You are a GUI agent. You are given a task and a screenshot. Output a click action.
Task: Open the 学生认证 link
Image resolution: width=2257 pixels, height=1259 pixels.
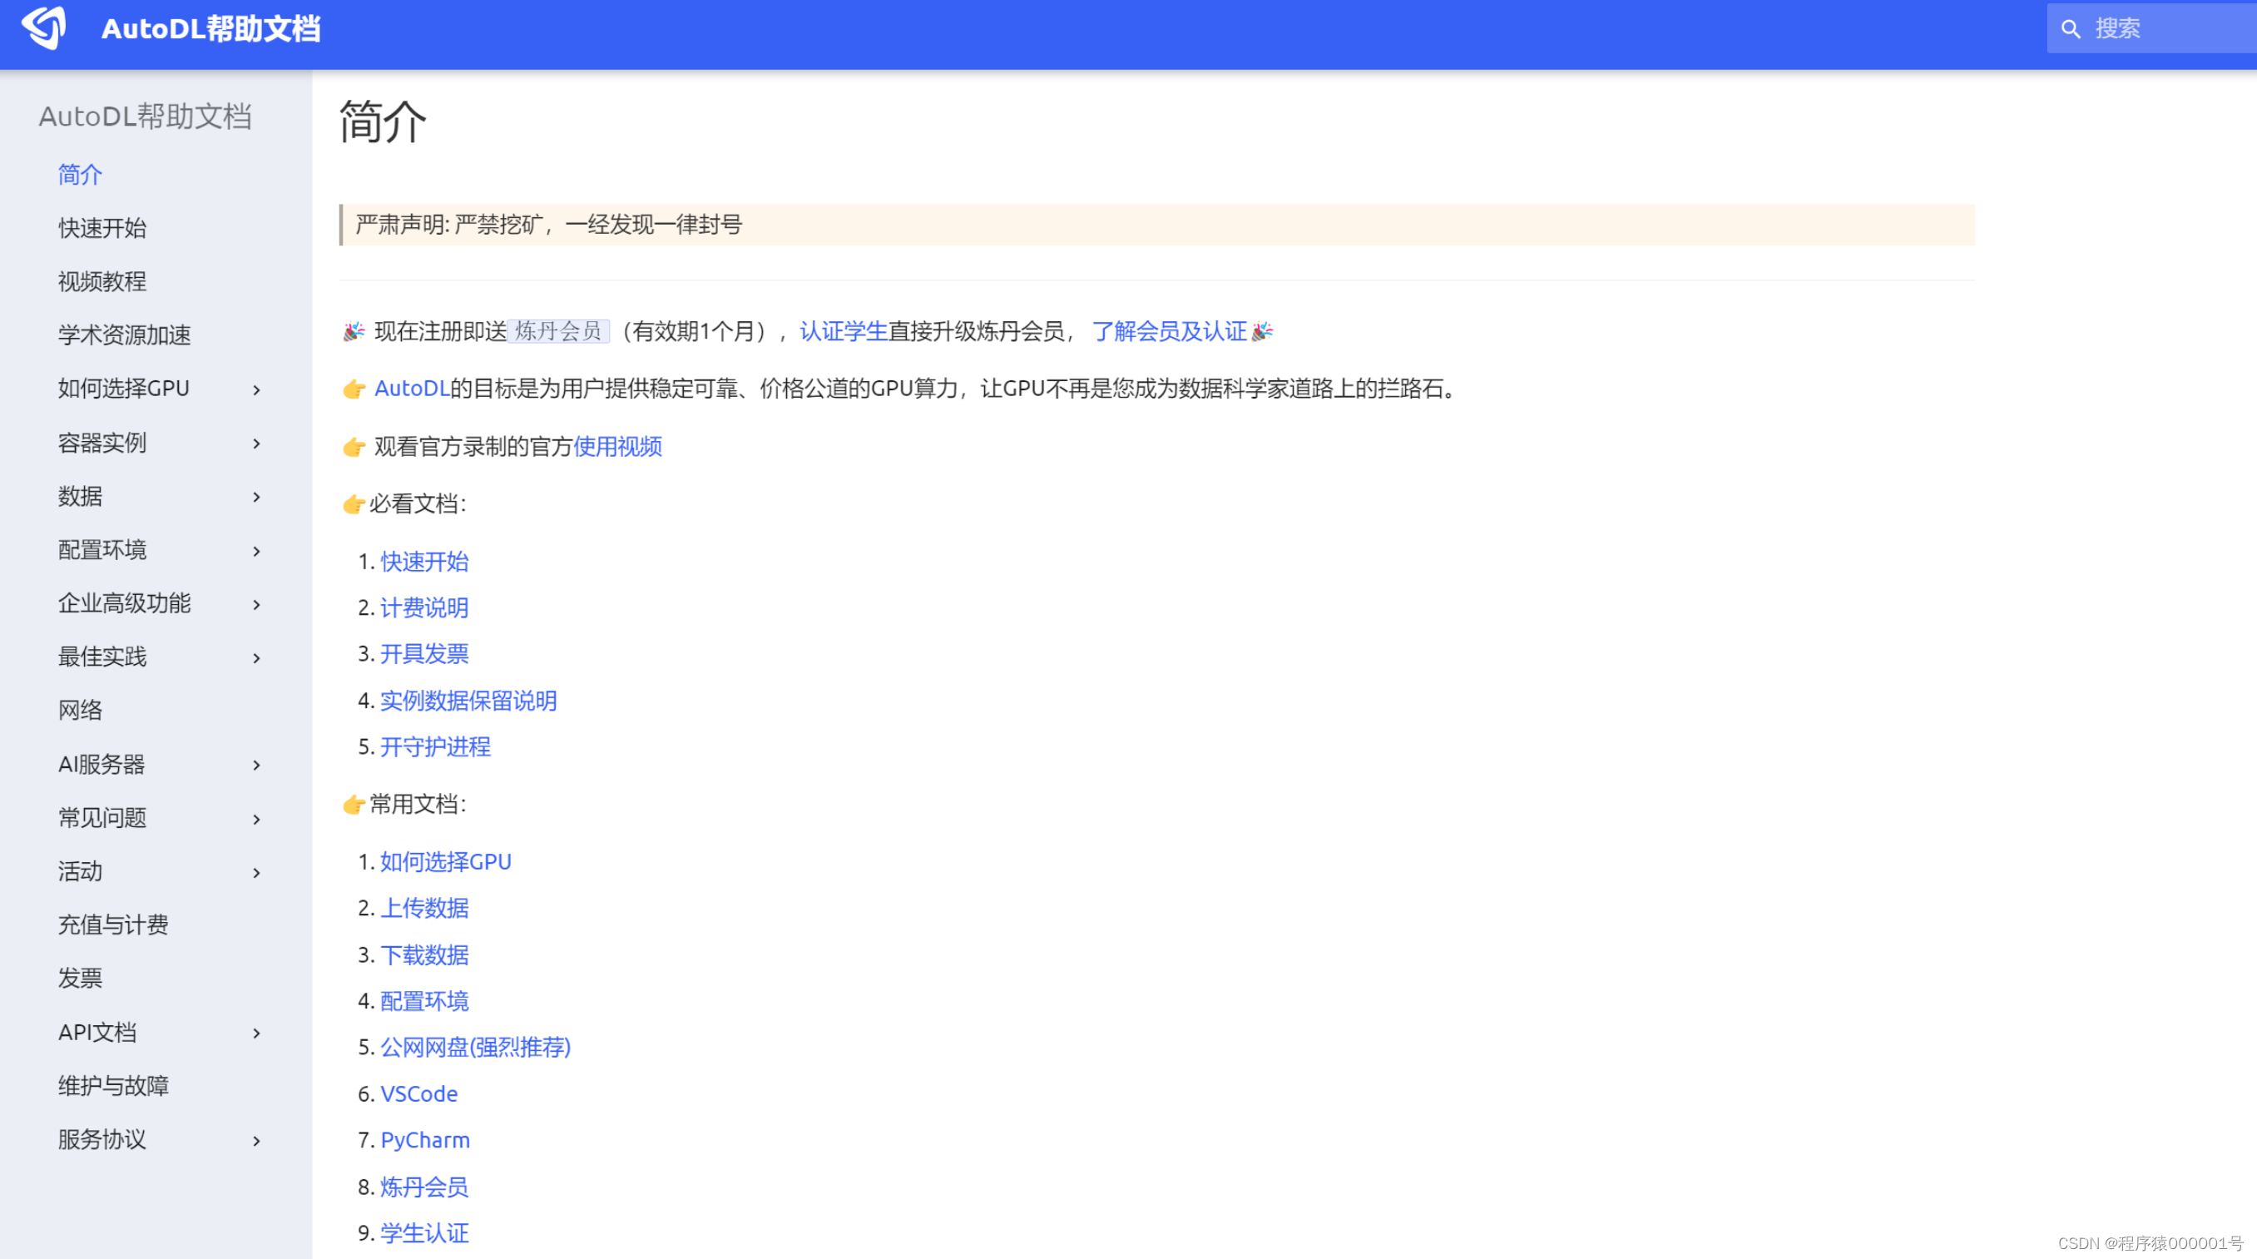(425, 1233)
